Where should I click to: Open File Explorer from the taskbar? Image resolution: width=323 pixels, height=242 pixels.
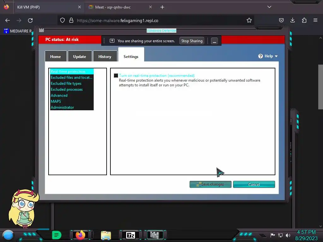click(106, 235)
